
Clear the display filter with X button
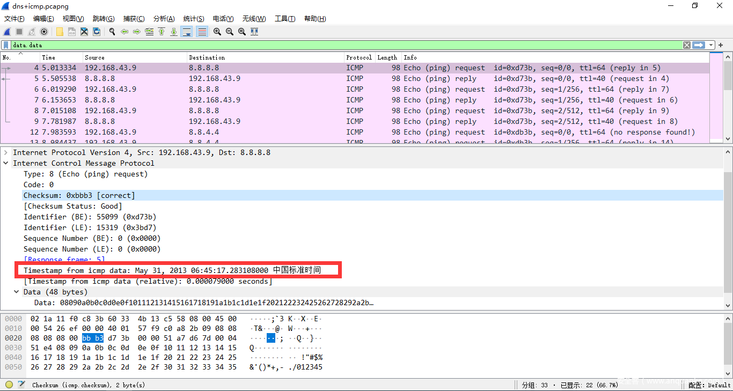pos(687,45)
